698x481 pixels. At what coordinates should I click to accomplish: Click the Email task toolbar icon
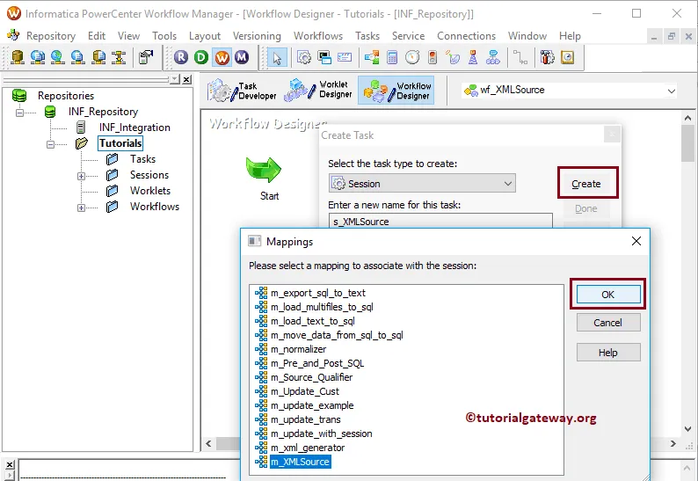pos(345,57)
